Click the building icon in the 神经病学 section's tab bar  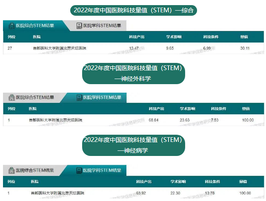[11, 170]
